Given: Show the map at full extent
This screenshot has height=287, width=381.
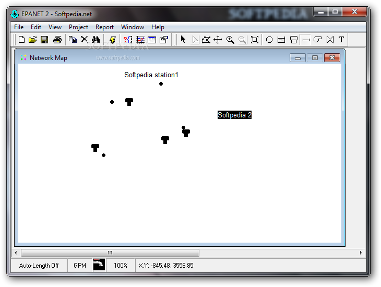Looking at the screenshot, I should point(254,39).
